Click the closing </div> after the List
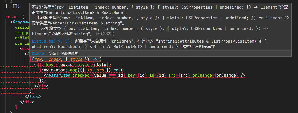298x113 pixels. [x=27, y=102]
